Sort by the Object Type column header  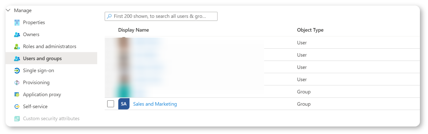point(310,30)
